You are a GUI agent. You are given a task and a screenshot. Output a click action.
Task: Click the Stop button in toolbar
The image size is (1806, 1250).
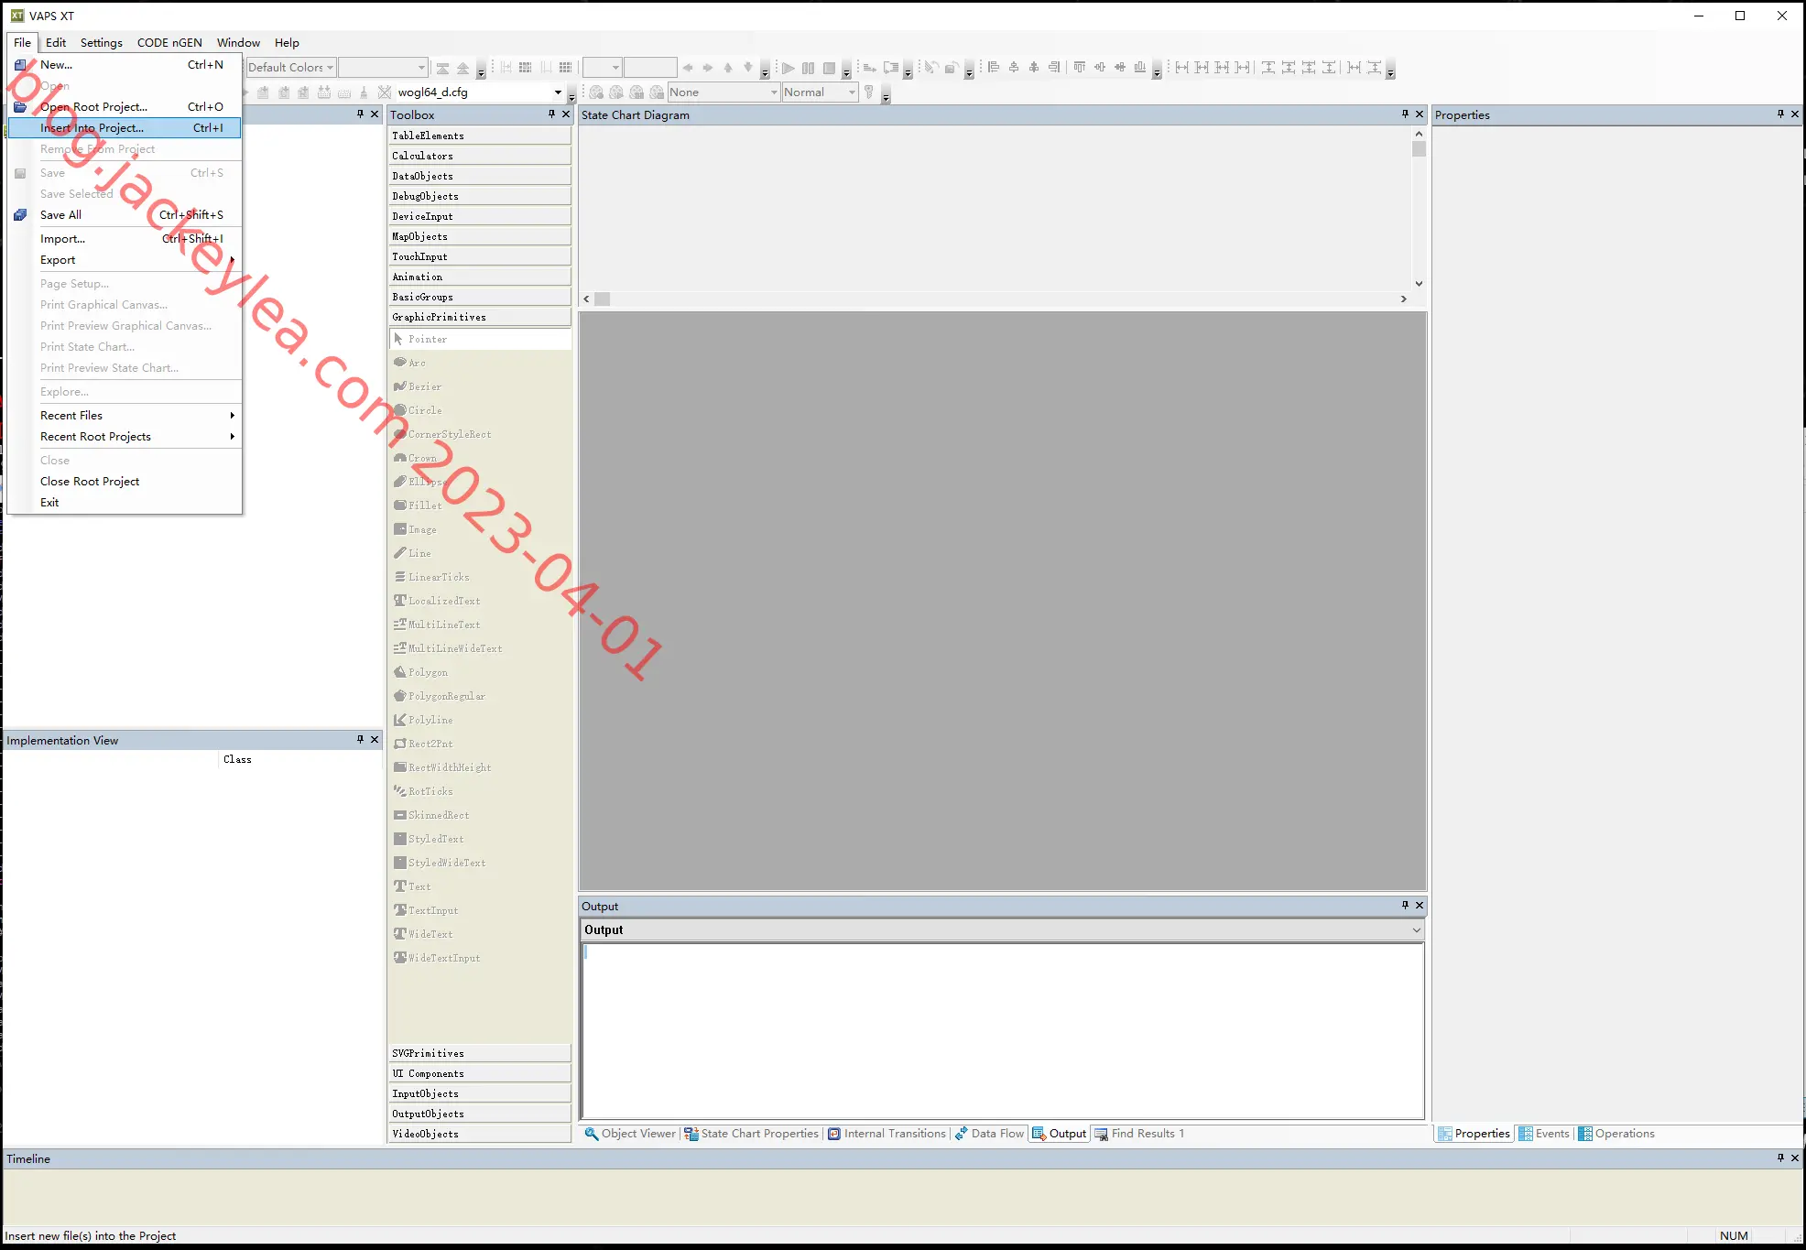pos(829,68)
